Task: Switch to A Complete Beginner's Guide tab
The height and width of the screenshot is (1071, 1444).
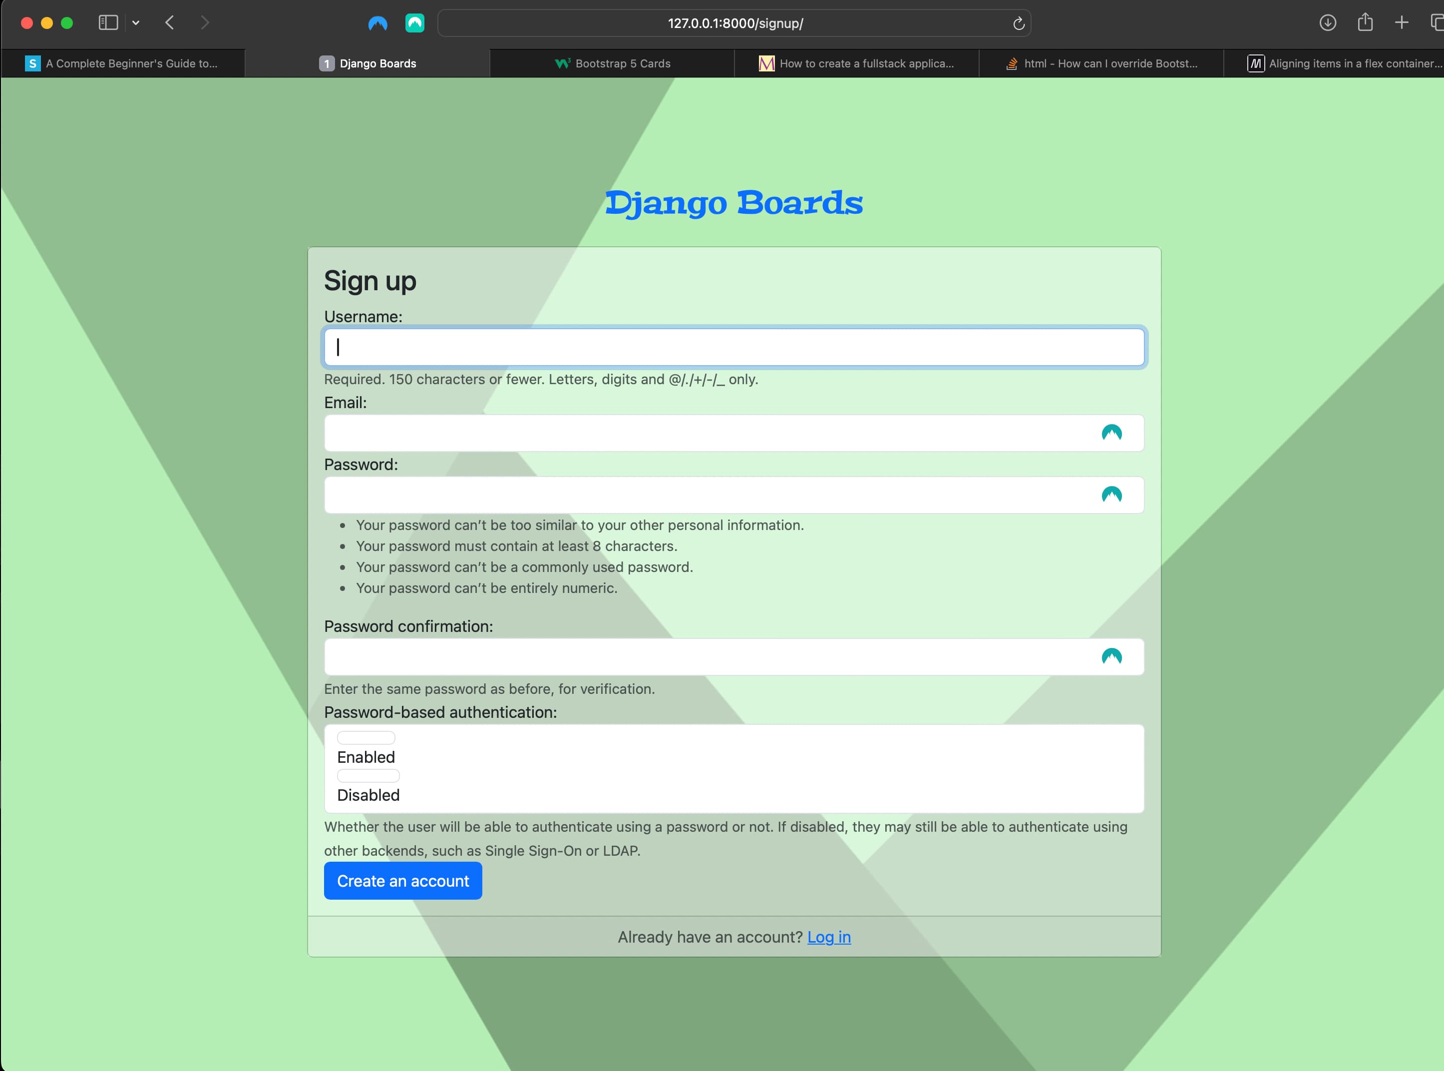Action: (x=122, y=63)
